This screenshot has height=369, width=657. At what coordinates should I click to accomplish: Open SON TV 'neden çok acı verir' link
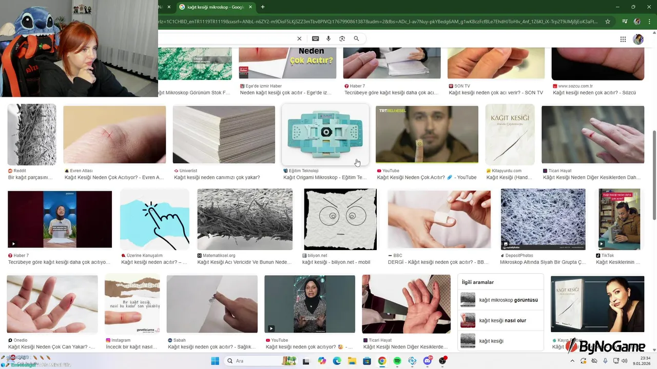[496, 93]
